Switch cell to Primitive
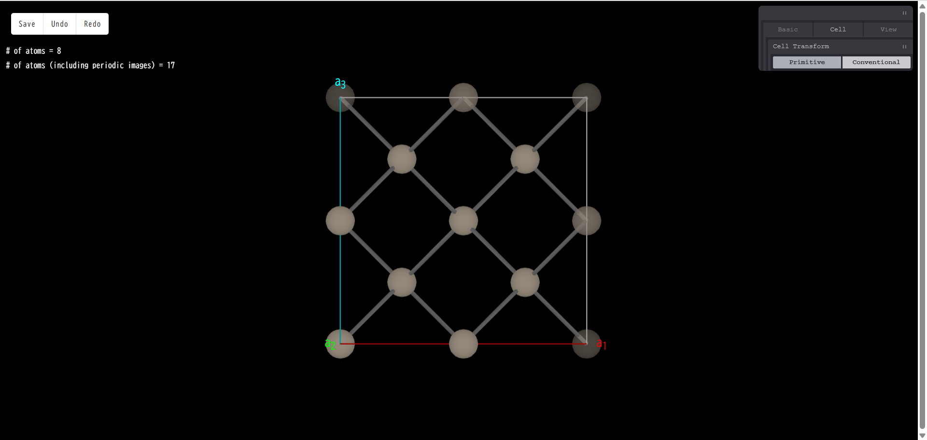The image size is (927, 440). 807,62
